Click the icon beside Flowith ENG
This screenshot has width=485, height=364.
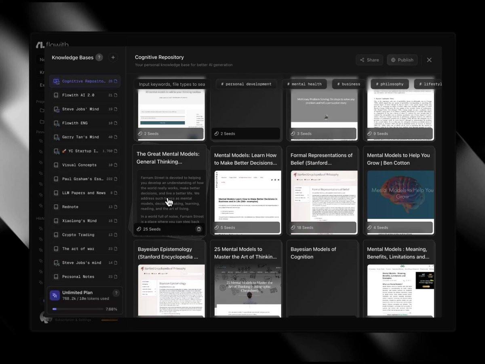pos(57,123)
